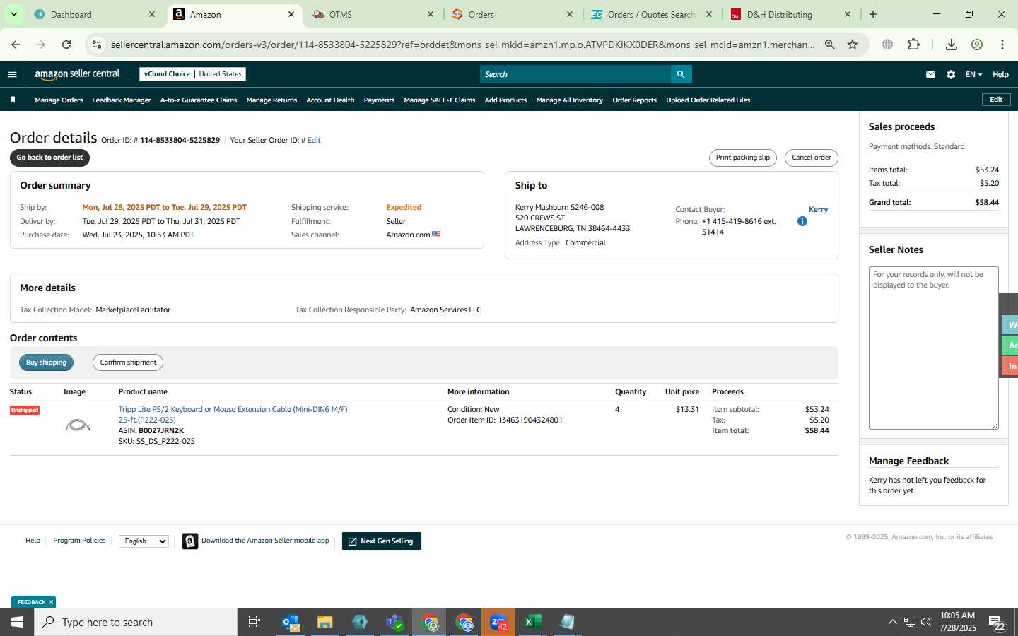Click the bookmark flag icon in nav bar
The height and width of the screenshot is (636, 1018).
[13, 100]
